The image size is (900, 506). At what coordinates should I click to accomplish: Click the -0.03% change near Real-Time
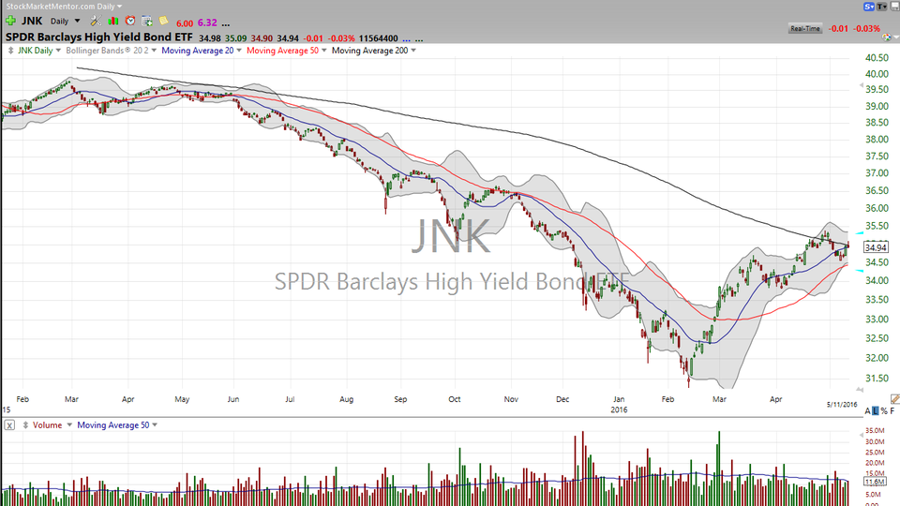tap(866, 29)
